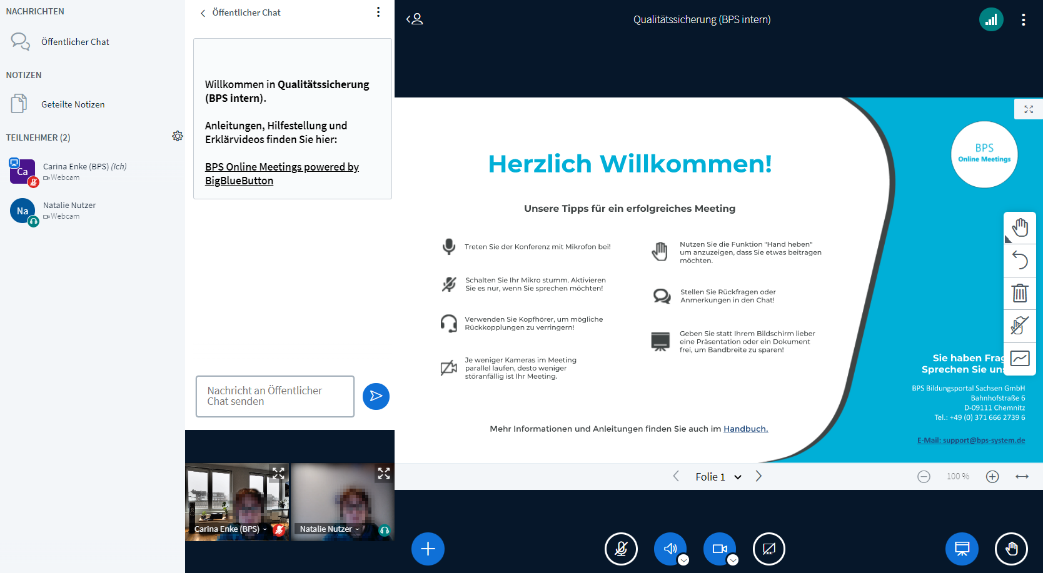Disable the webcam
Screen dimensions: 1043x573
coord(720,549)
